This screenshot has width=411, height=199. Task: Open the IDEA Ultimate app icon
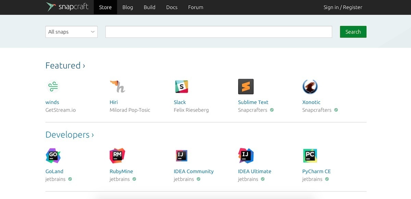(x=246, y=156)
